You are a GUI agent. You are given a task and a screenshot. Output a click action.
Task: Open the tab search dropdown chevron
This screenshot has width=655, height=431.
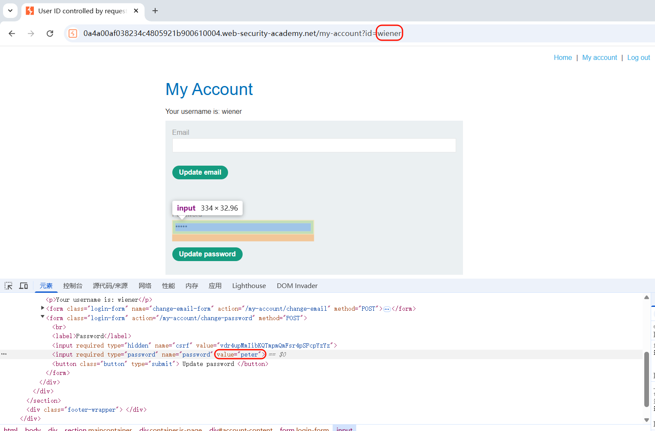pyautogui.click(x=10, y=11)
